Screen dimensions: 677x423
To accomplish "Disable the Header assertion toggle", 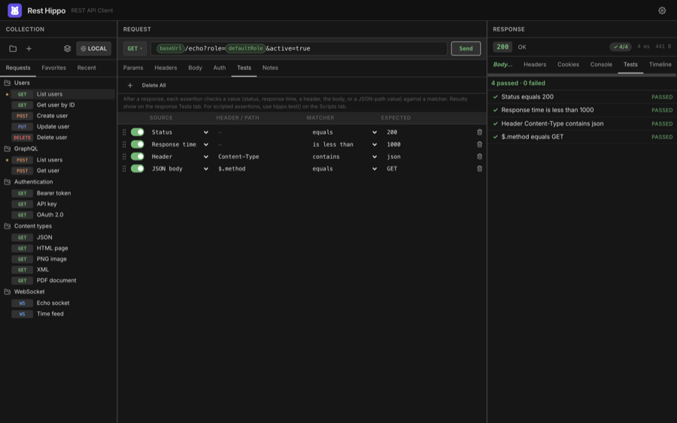I will 138,157.
